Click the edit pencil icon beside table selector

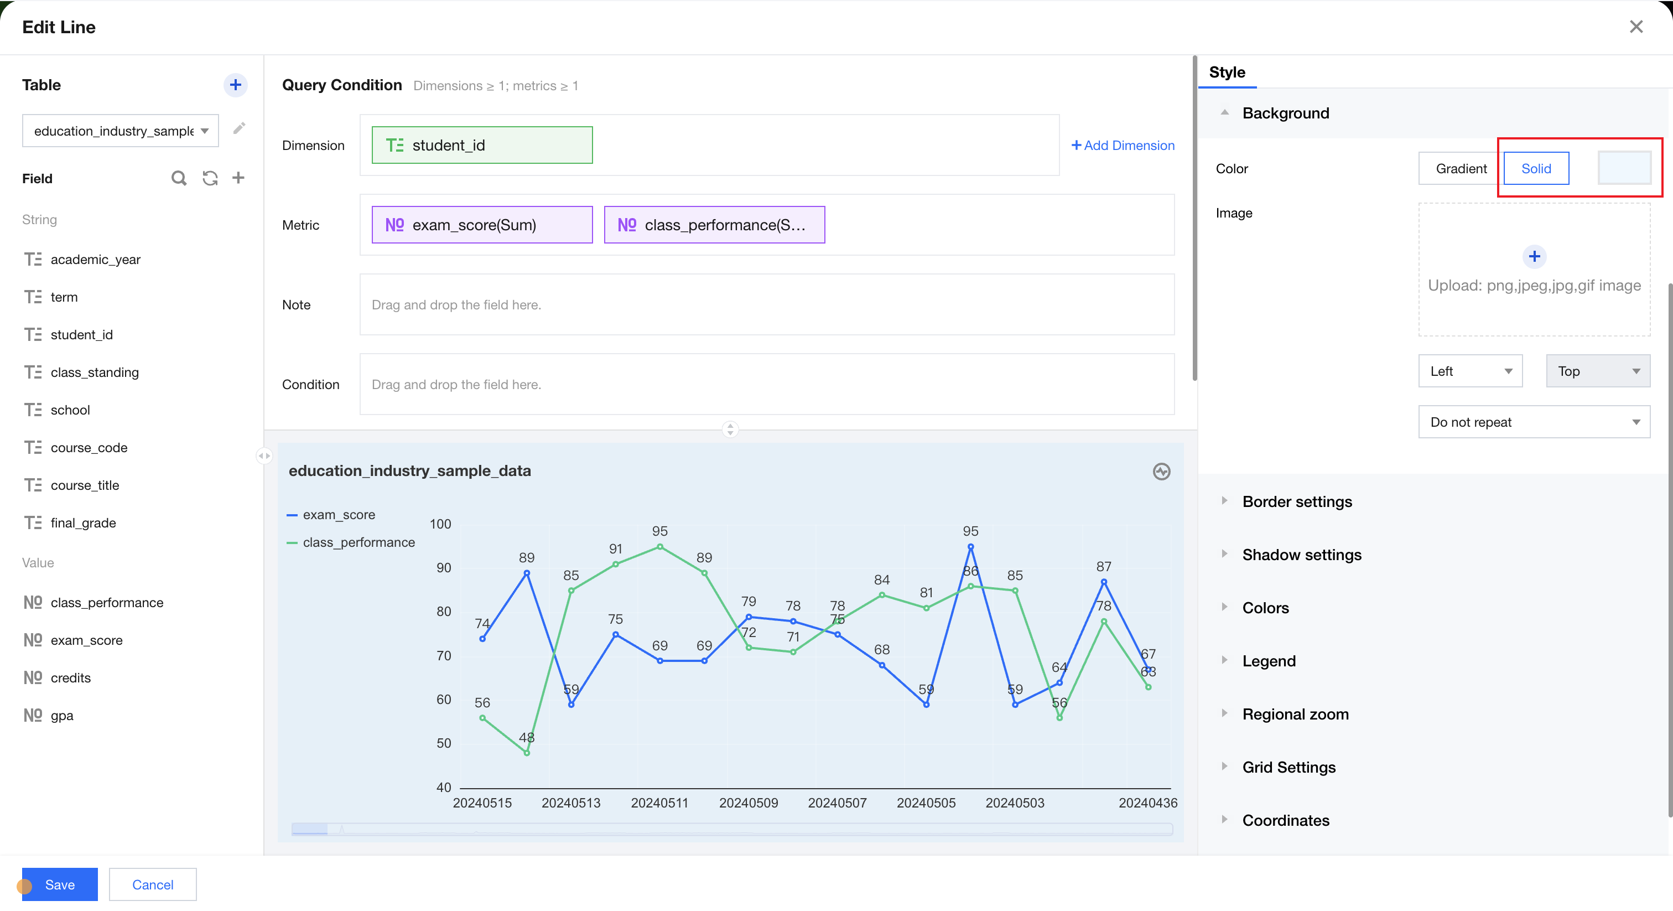point(239,128)
